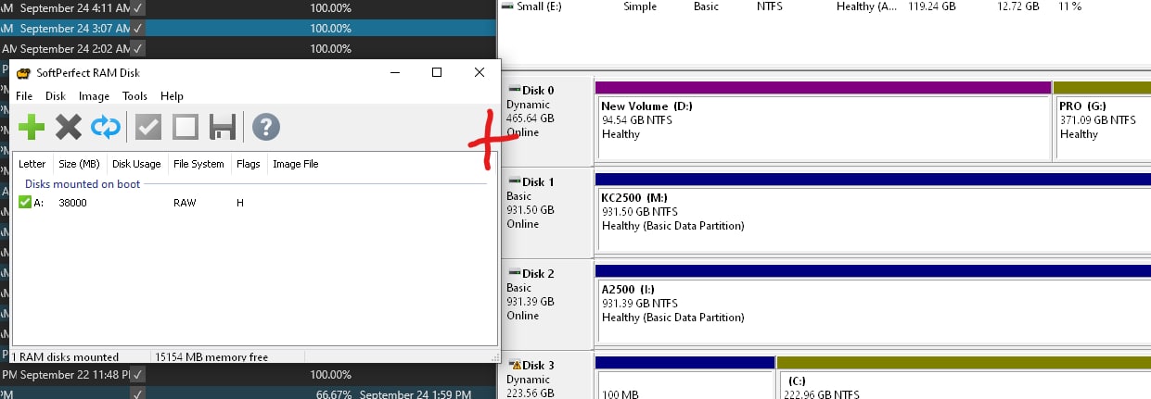The height and width of the screenshot is (399, 1151).
Task: Click the green plus Add disk icon
Action: pyautogui.click(x=32, y=127)
